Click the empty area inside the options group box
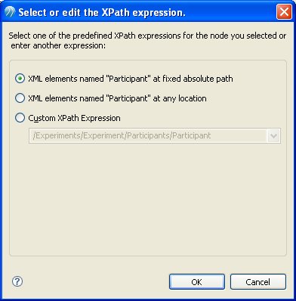296x301 pixels. (x=148, y=199)
